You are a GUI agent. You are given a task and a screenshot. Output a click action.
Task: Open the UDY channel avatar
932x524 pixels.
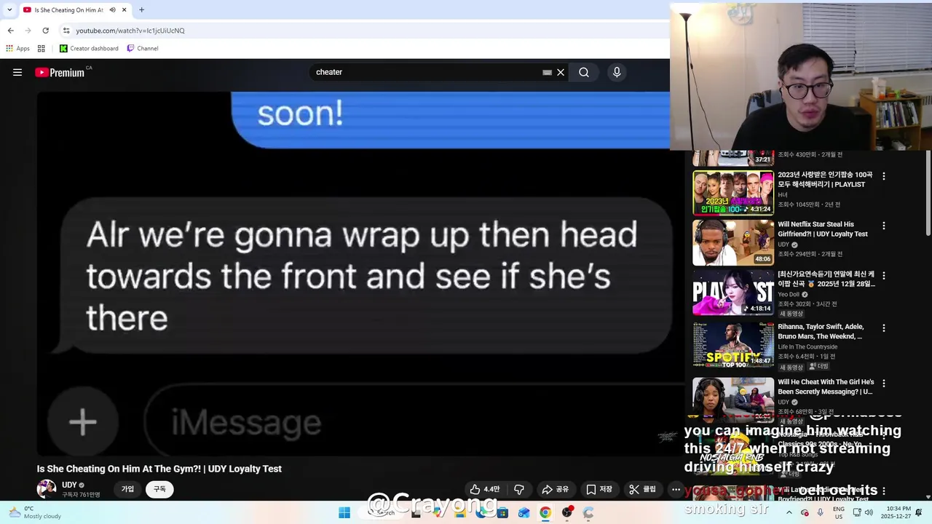(47, 488)
